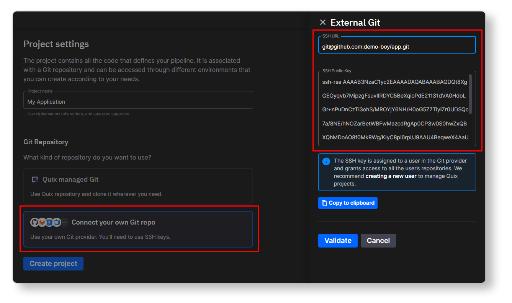Click the GitLab provider icon
Screen dimensions: 512x303
tap(42, 222)
